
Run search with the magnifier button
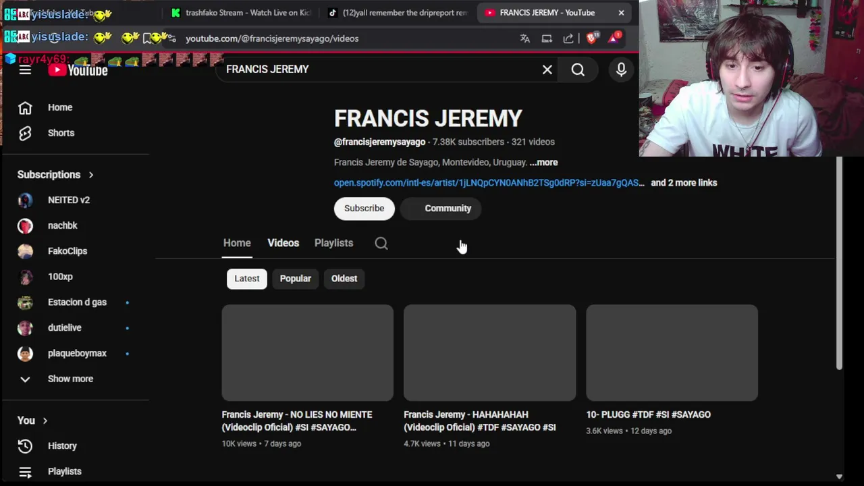(578, 70)
